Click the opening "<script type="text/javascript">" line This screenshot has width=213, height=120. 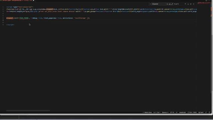(20, 7)
